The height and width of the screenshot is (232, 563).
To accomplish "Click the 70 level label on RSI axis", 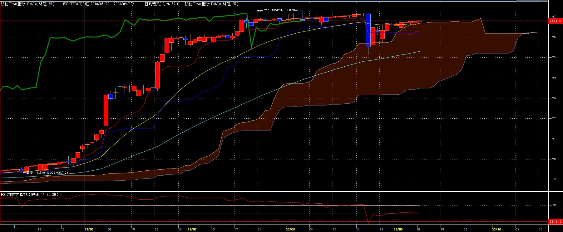I will point(554,205).
